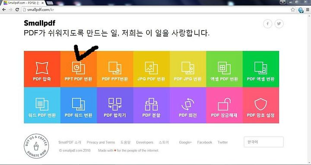Image resolution: width=311 pixels, height=165 pixels.
Task: Open the PPT PDF 변환 tool icon
Action: pyautogui.click(x=78, y=68)
